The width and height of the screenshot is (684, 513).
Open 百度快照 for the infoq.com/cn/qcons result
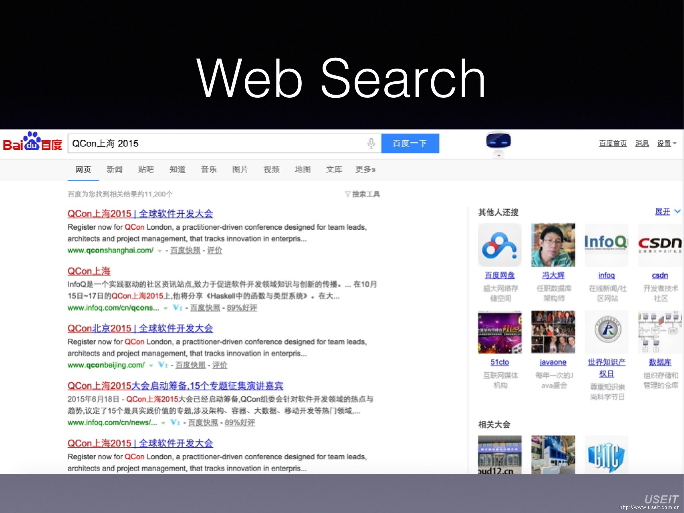[x=205, y=308]
